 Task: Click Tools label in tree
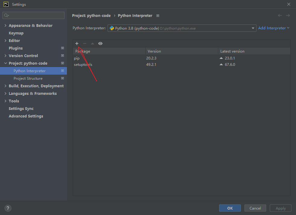(x=14, y=101)
